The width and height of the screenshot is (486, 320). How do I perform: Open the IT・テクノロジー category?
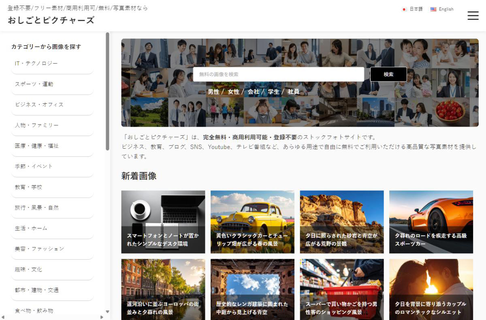[52, 64]
